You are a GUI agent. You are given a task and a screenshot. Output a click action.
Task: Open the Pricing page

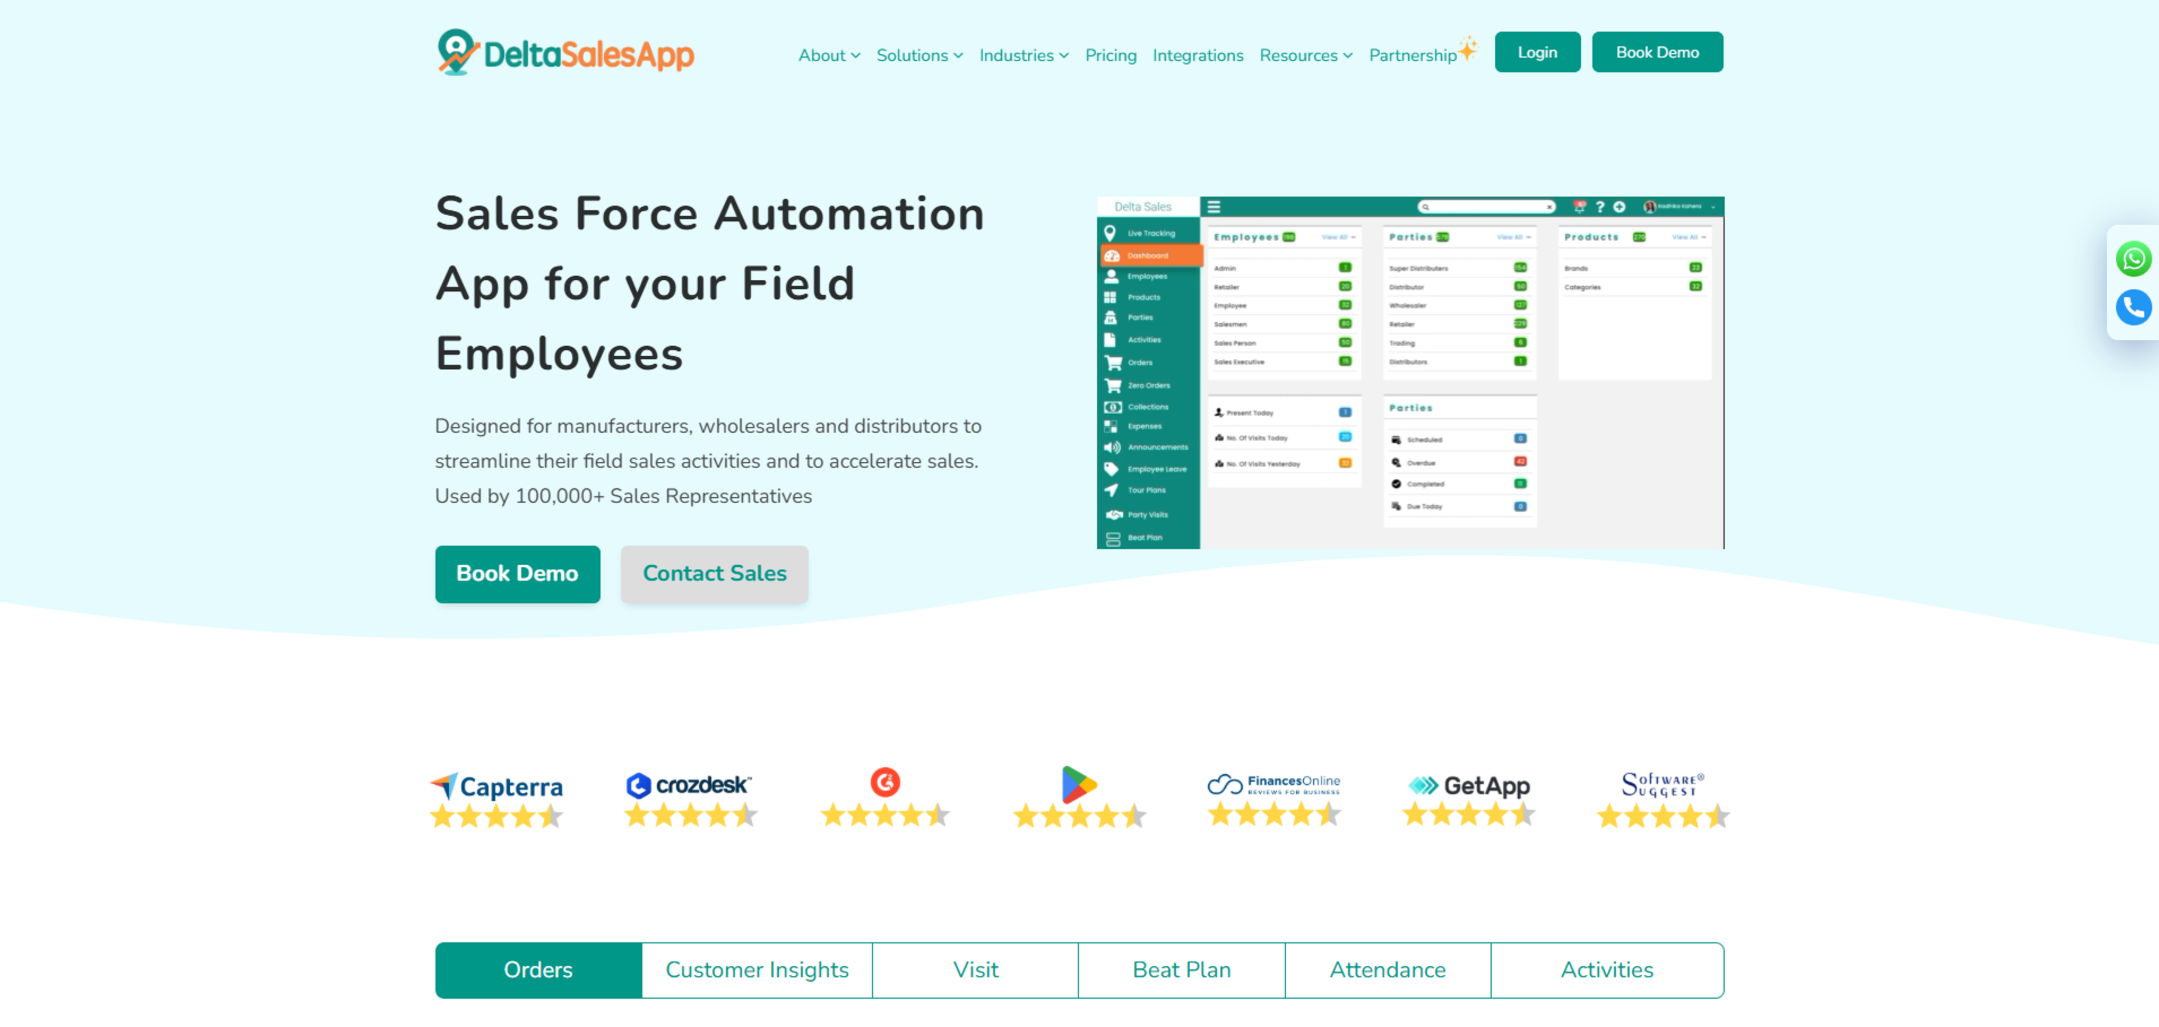(1110, 55)
